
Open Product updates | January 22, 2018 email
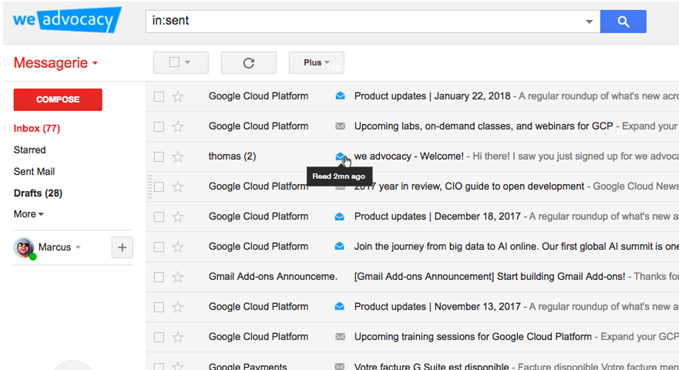point(432,96)
